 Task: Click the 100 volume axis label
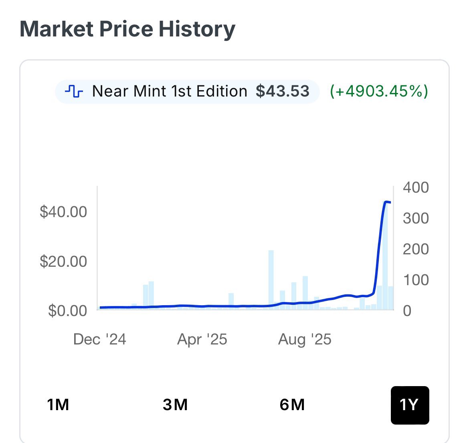pyautogui.click(x=416, y=280)
